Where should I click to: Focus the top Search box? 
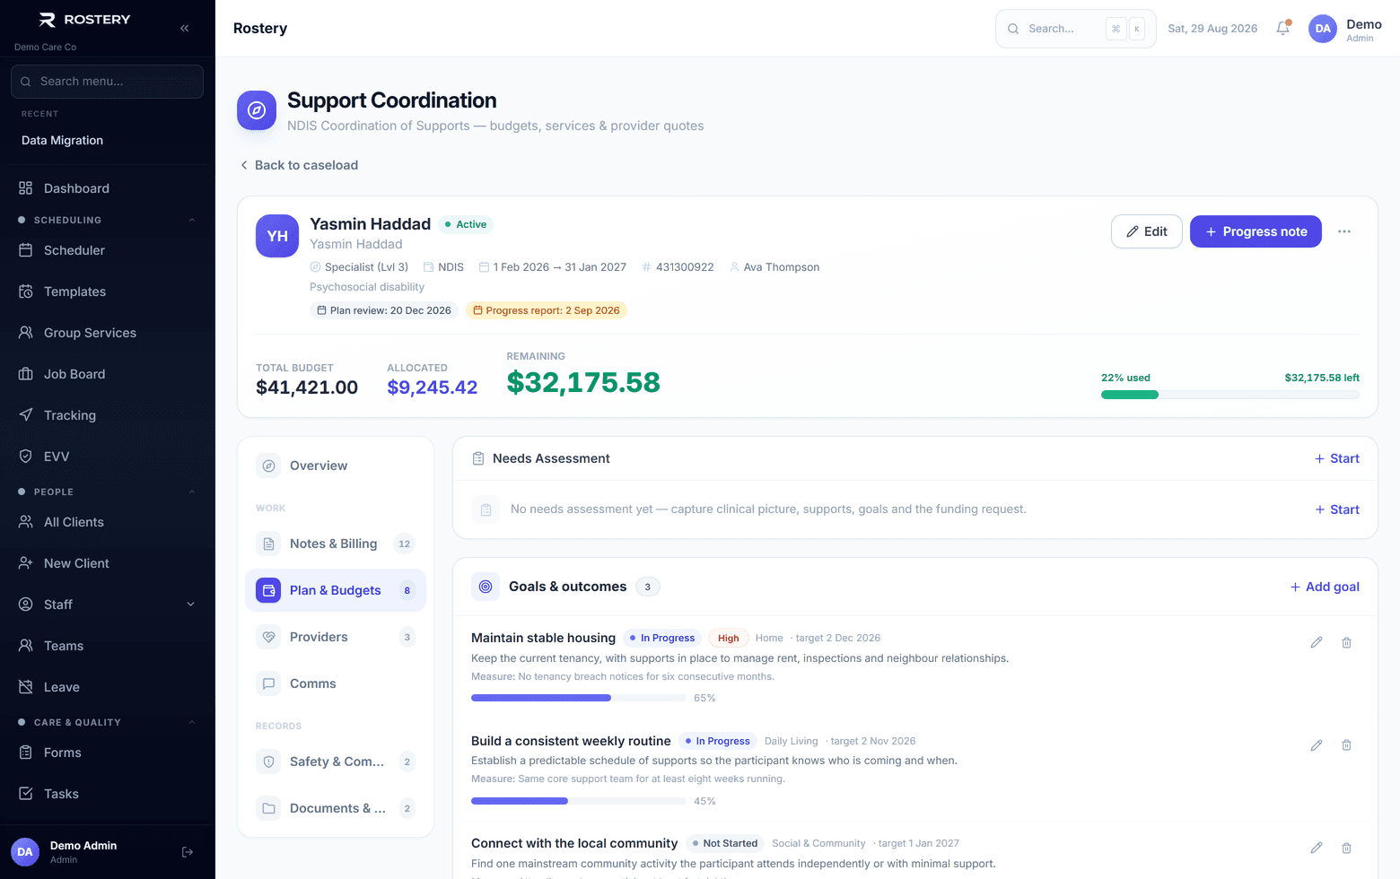coord(1076,29)
